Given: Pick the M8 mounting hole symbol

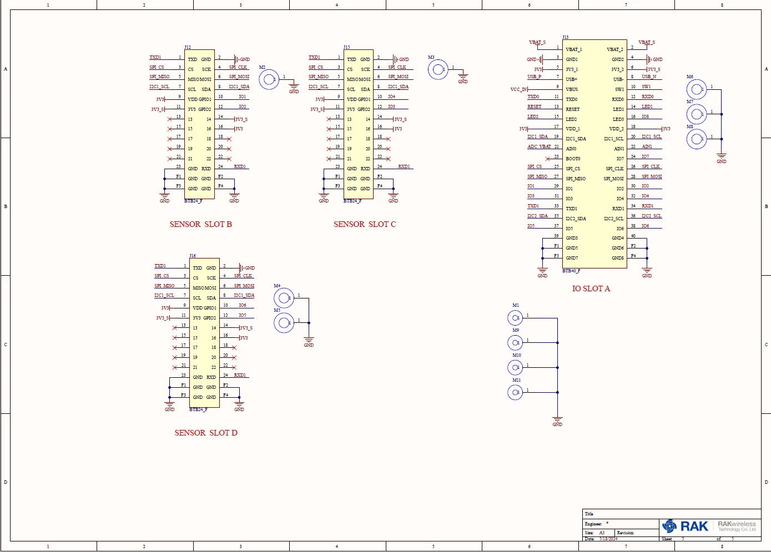Looking at the screenshot, I should tap(697, 139).
